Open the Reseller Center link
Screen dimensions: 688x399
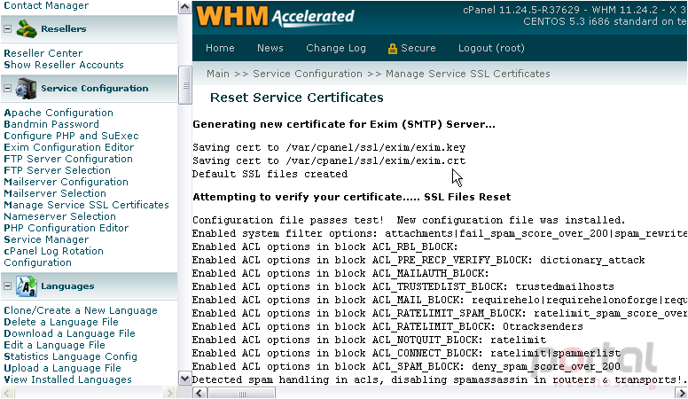click(x=43, y=53)
